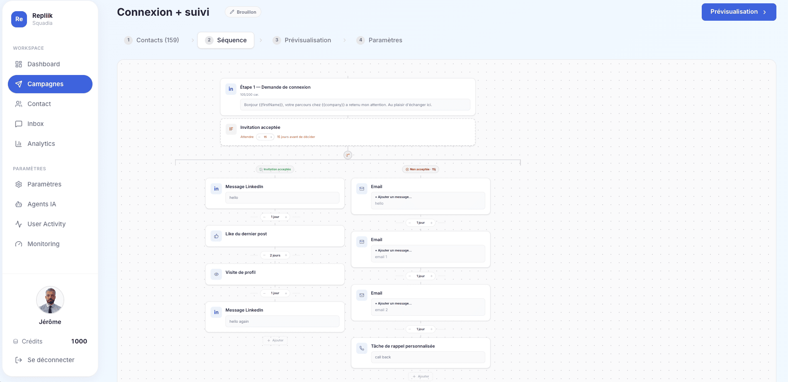Select the Séquence step tab

226,40
